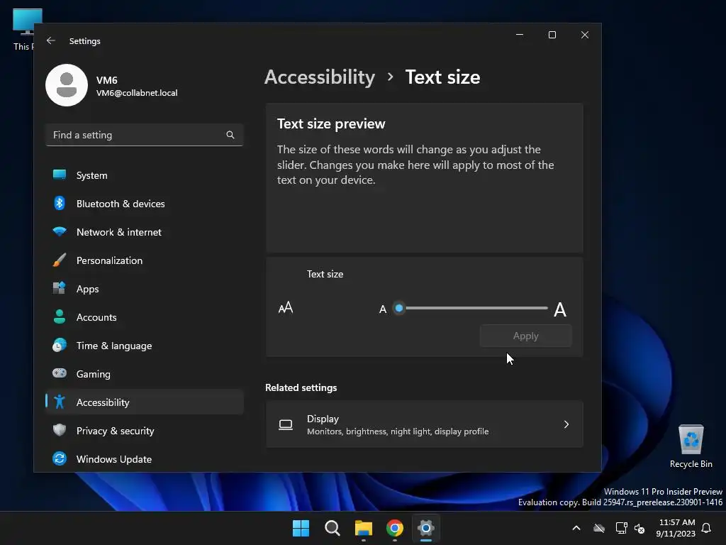Viewport: 726px width, 545px height.
Task: Click the Accounts person icon
Action: tap(60, 316)
